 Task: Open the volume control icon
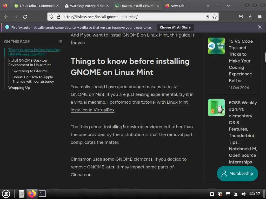(243, 194)
